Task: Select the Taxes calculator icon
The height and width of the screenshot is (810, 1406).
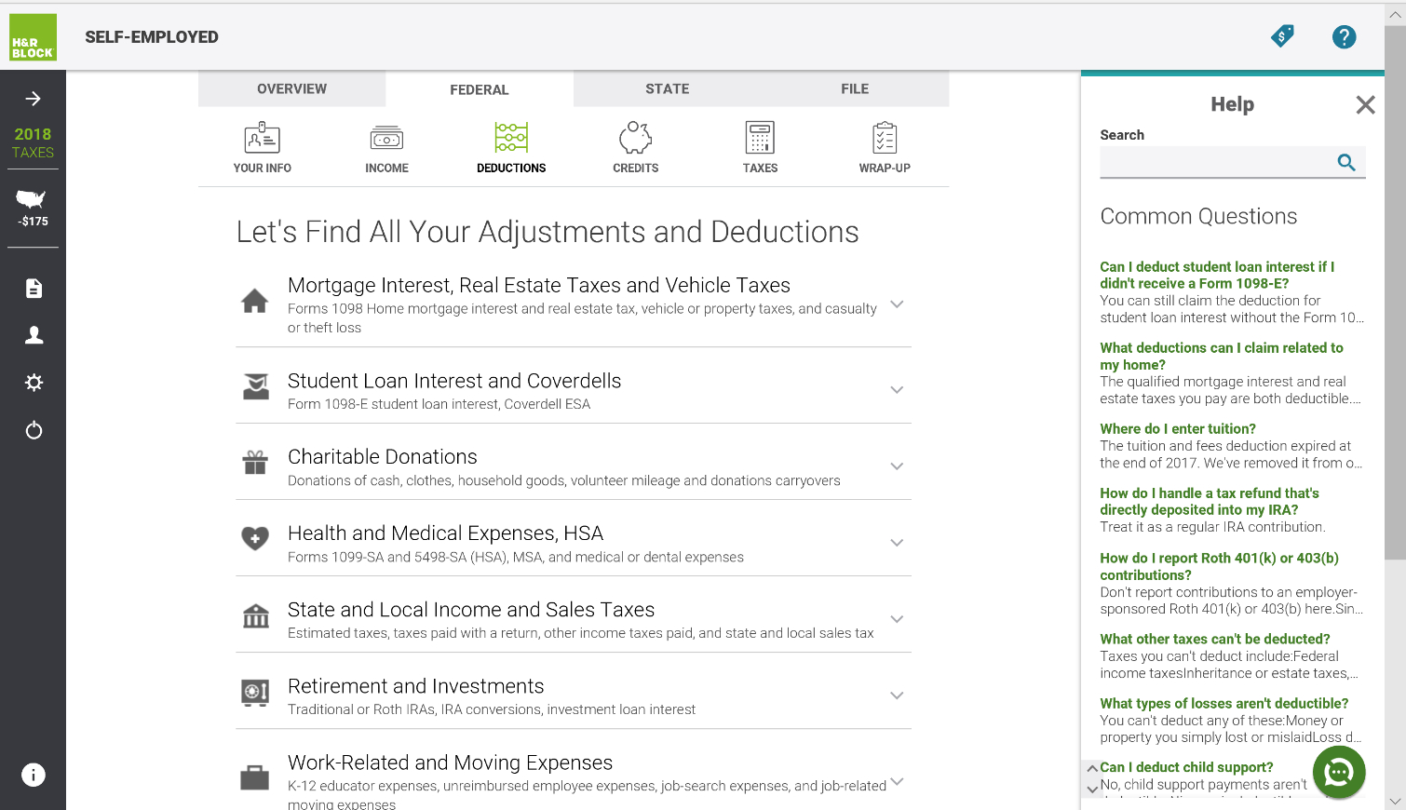Action: (x=760, y=137)
